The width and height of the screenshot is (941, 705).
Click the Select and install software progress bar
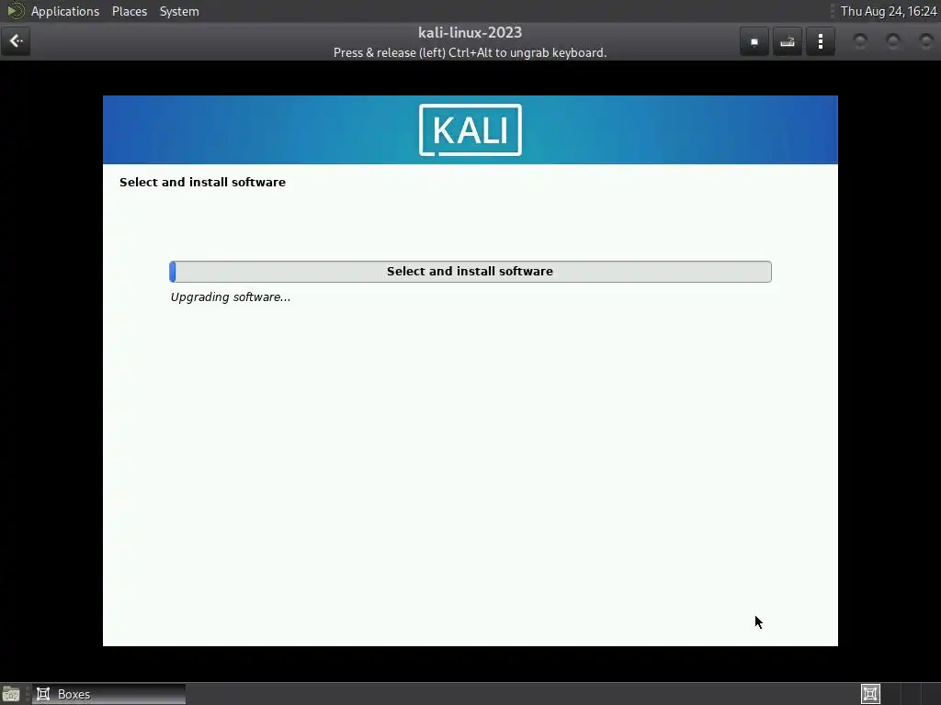coord(470,272)
